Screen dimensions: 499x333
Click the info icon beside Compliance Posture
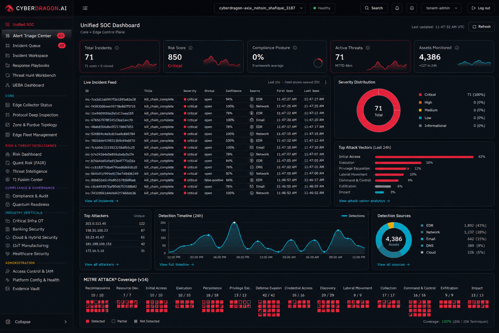[295, 48]
